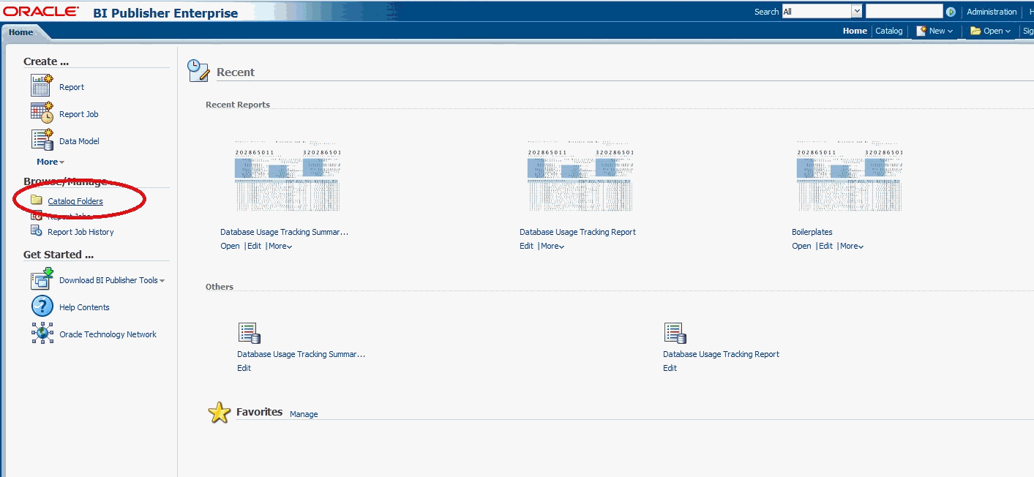Image resolution: width=1034 pixels, height=477 pixels.
Task: Expand Download BI Publisher Tools dropdown arrow
Action: tap(162, 281)
